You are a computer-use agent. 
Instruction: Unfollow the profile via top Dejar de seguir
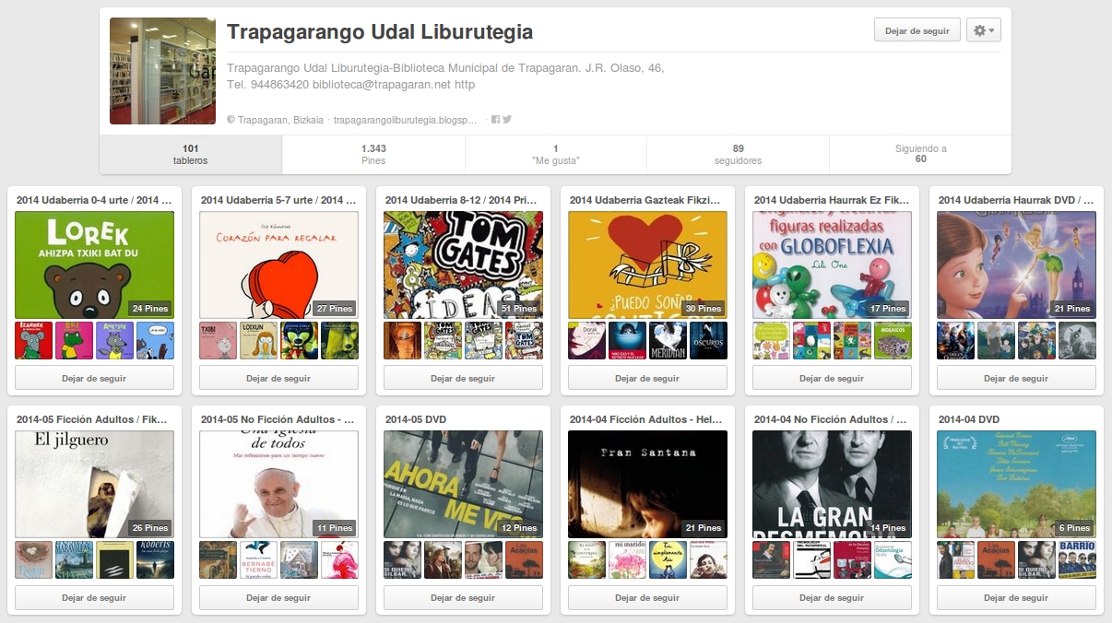point(917,30)
